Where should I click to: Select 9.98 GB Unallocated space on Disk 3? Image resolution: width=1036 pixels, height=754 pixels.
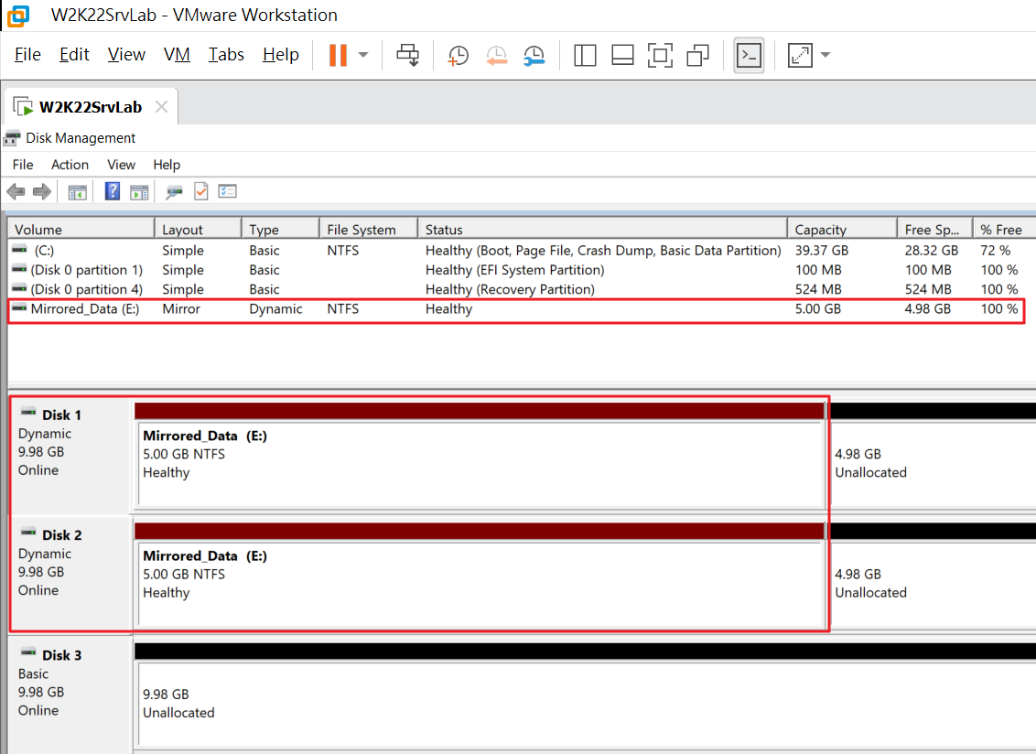586,695
